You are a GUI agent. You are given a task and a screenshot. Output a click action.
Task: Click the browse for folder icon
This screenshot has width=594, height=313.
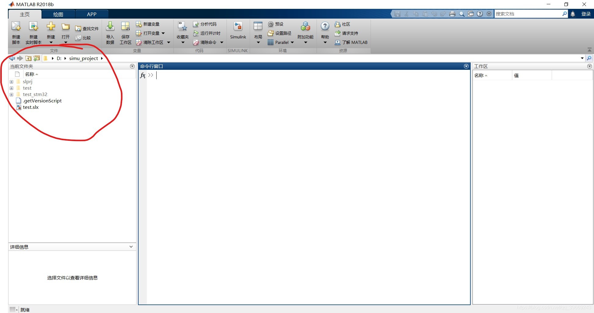pyautogui.click(x=37, y=58)
